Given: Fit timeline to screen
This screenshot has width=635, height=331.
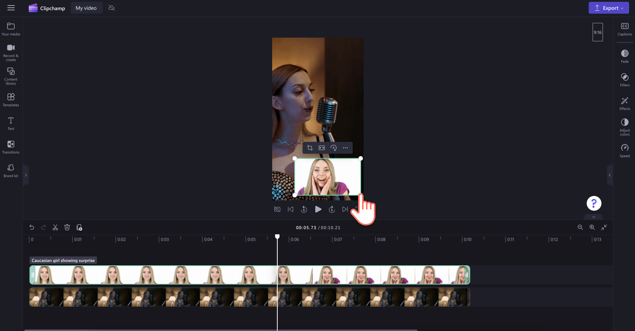Looking at the screenshot, I should [x=604, y=227].
